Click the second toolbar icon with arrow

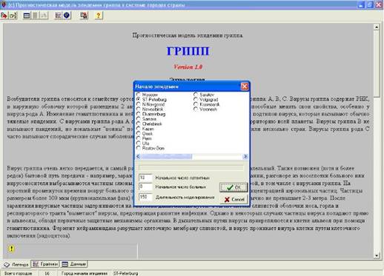click(x=13, y=16)
